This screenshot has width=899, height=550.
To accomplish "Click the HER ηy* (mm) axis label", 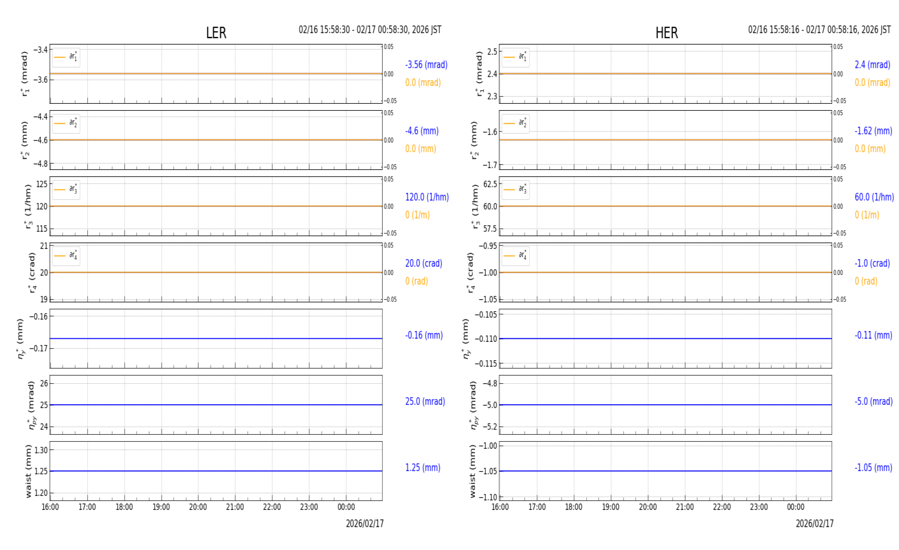I will [x=467, y=339].
